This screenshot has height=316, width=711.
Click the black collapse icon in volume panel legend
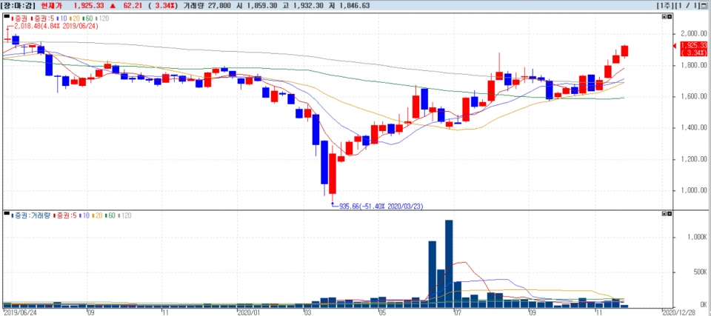tap(7, 215)
